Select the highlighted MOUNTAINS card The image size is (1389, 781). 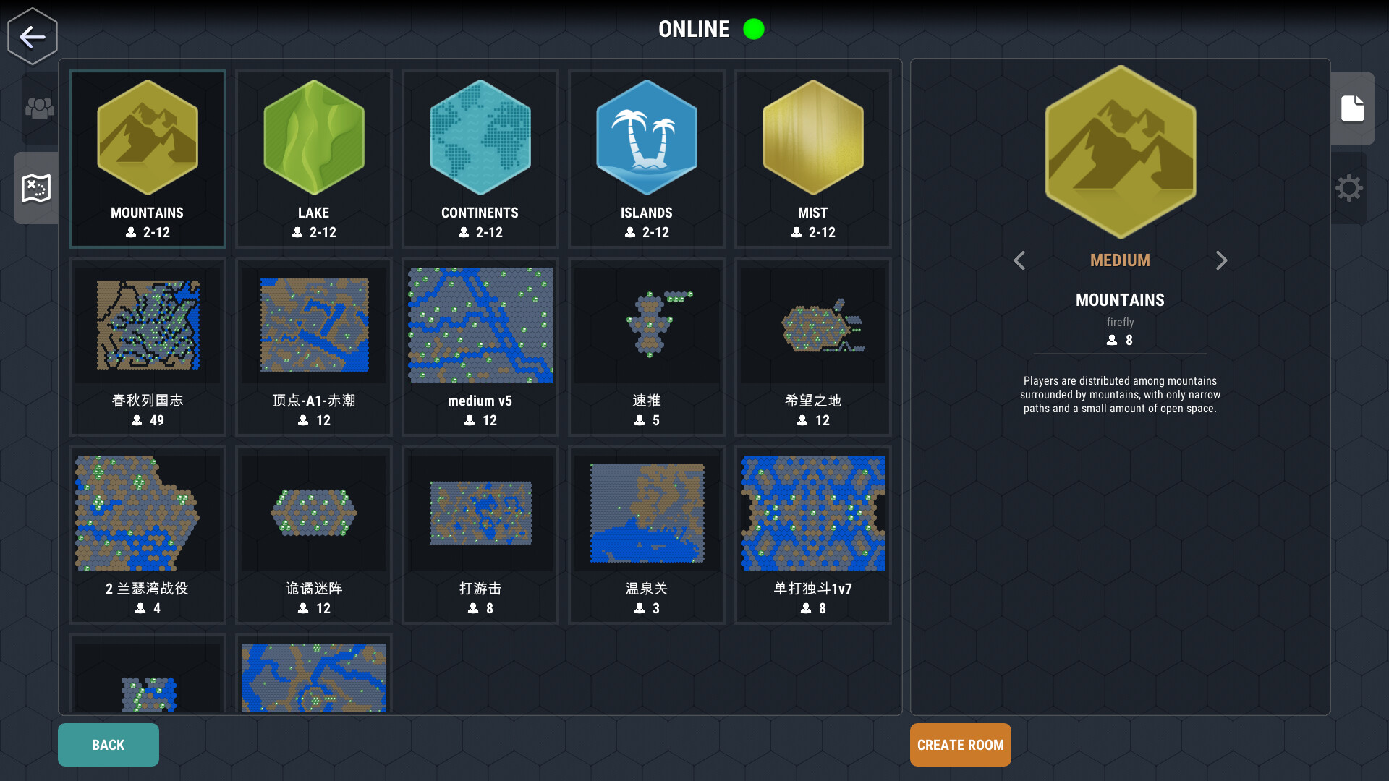pyautogui.click(x=147, y=158)
